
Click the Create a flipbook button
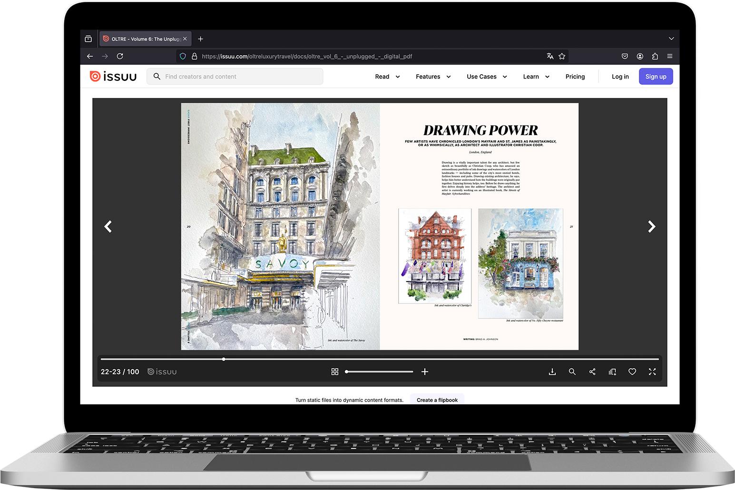click(437, 400)
